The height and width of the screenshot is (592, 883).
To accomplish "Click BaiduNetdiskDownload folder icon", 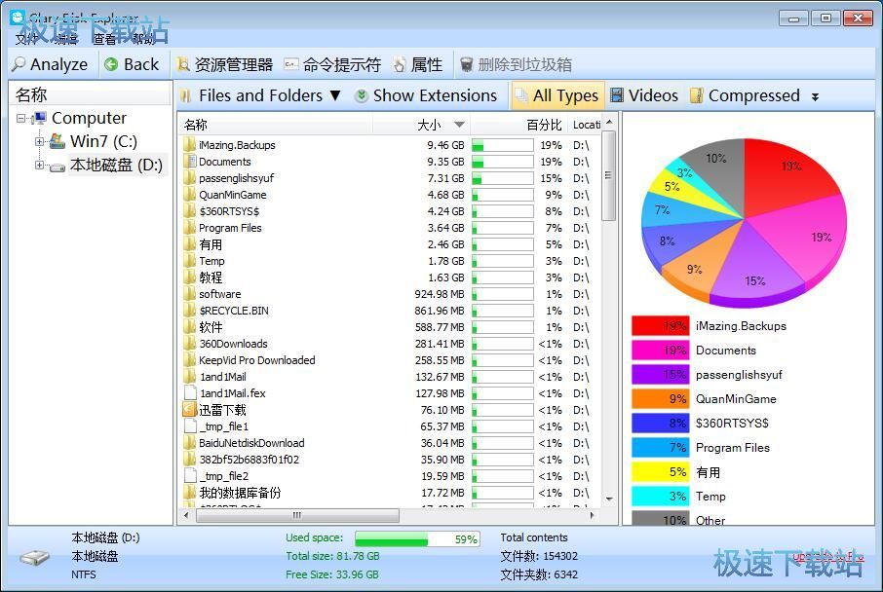I will (190, 443).
